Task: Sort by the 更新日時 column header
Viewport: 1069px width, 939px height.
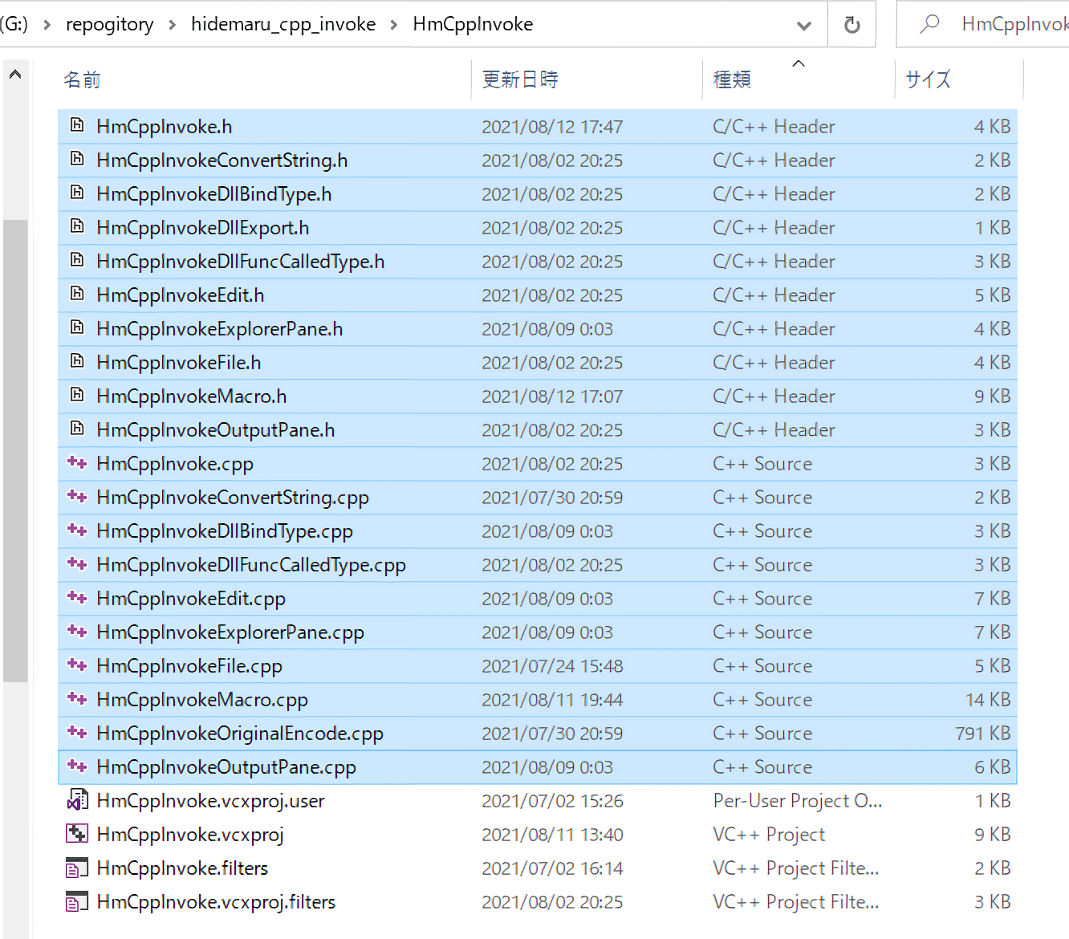Action: [520, 79]
